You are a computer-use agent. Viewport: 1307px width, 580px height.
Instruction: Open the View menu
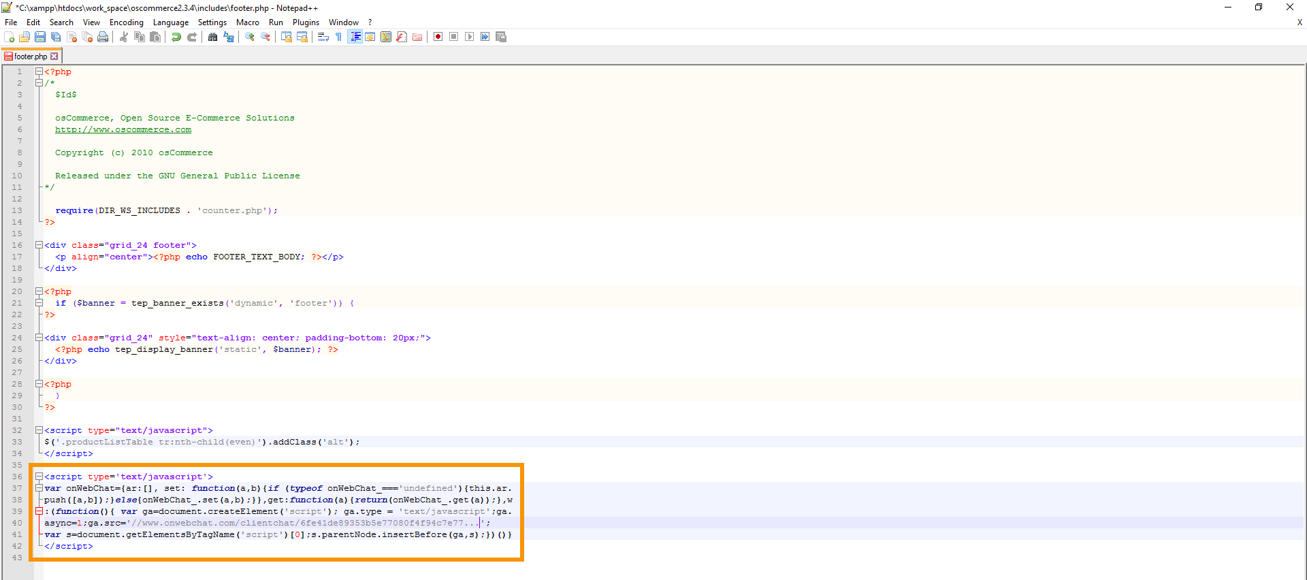click(91, 22)
